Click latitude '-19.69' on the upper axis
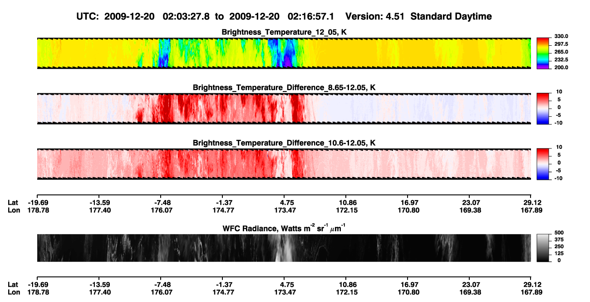Screen dimensions: 590x302 [37, 202]
